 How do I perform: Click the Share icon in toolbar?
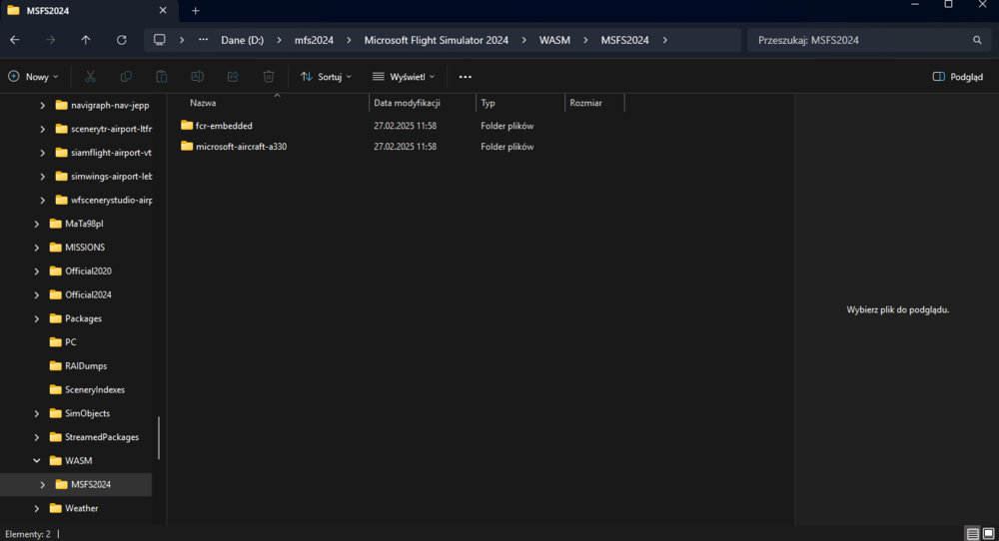pos(233,77)
